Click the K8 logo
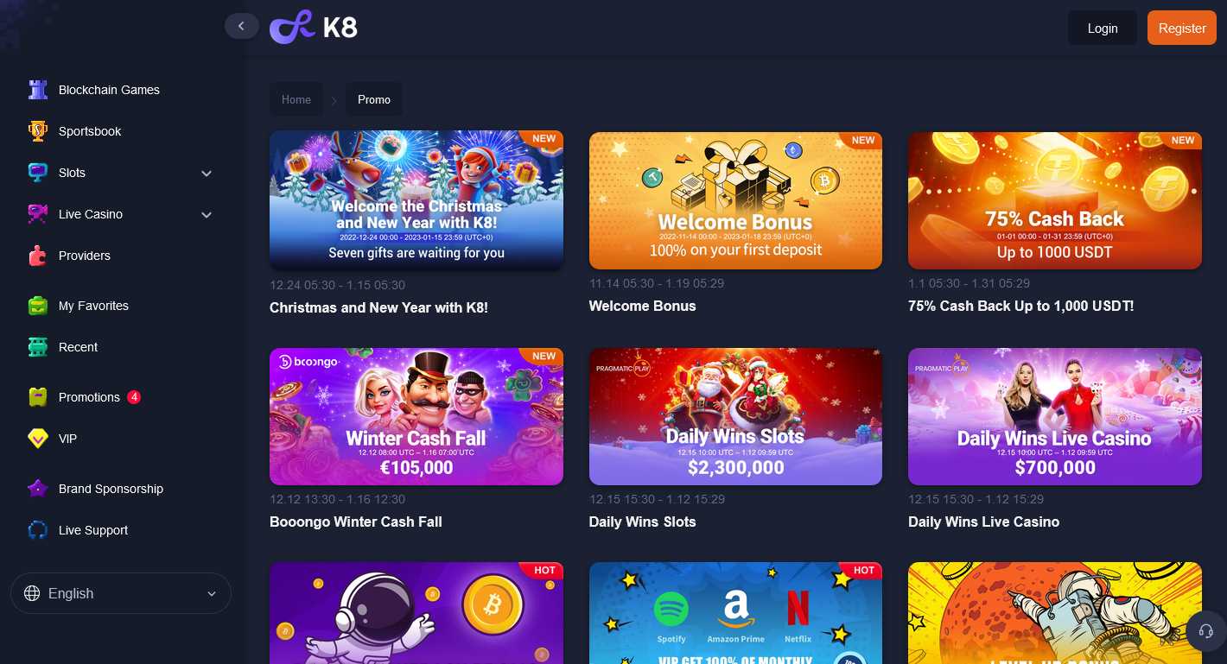Image resolution: width=1227 pixels, height=664 pixels. [314, 28]
